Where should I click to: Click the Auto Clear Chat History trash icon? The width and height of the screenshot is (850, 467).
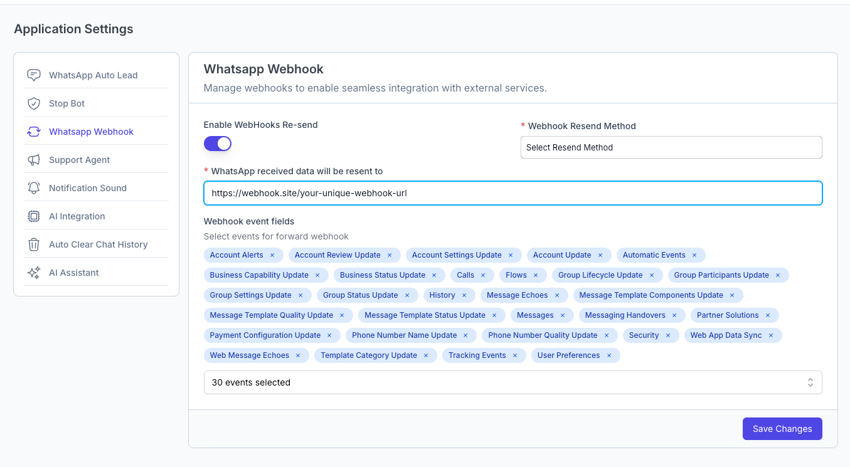34,244
